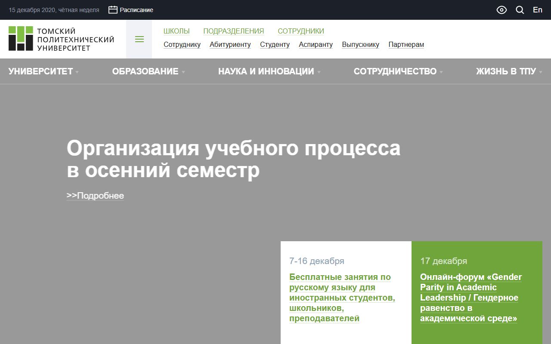The height and width of the screenshot is (344, 551).
Task: Switch language to En
Action: click(x=538, y=10)
